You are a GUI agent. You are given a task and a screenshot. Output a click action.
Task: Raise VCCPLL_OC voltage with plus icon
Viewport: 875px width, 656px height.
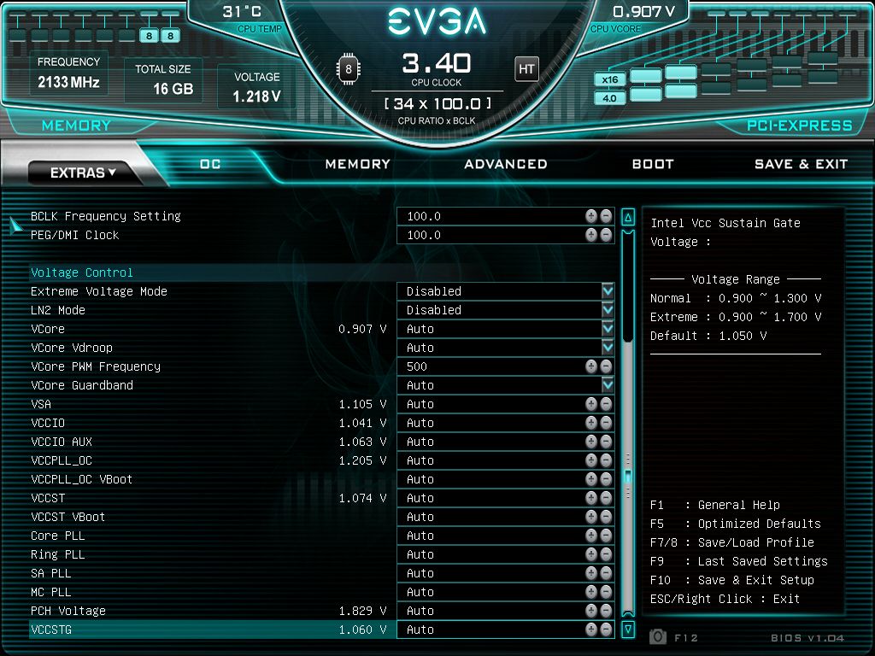591,460
